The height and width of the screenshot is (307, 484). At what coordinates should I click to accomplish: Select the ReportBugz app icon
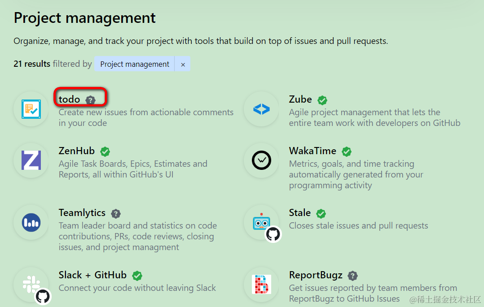tap(261, 284)
